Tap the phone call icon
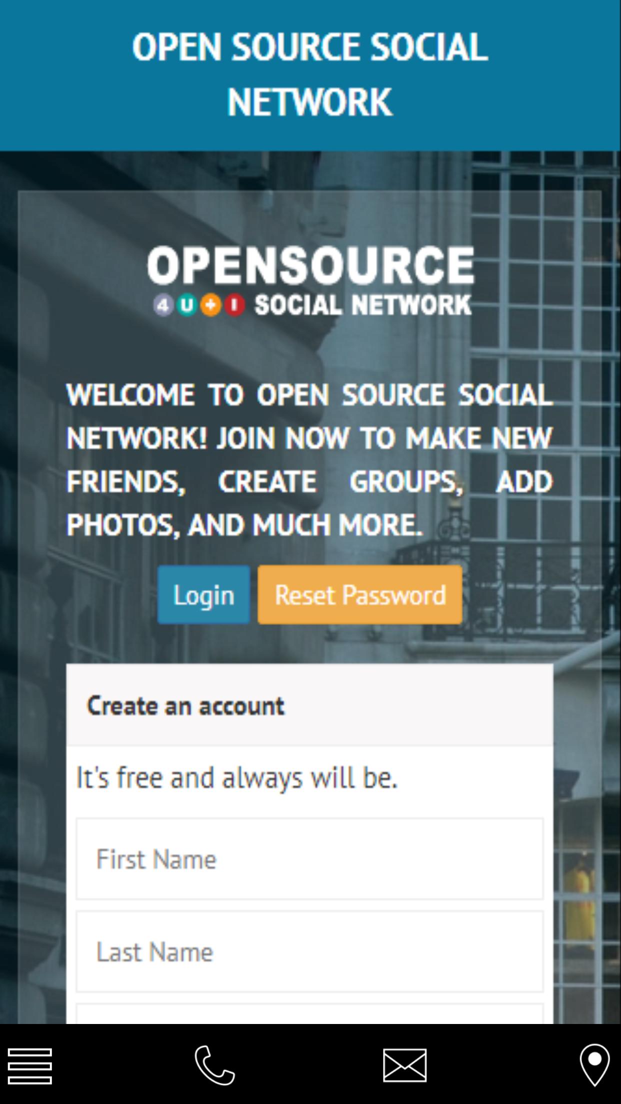 pos(214,1065)
